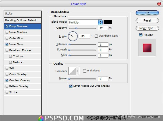Open the Stroke settings label

pyautogui.click(x=13, y=92)
